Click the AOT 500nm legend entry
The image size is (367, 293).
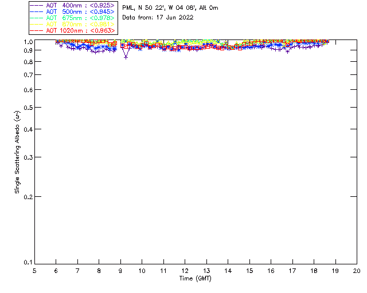[73, 11]
